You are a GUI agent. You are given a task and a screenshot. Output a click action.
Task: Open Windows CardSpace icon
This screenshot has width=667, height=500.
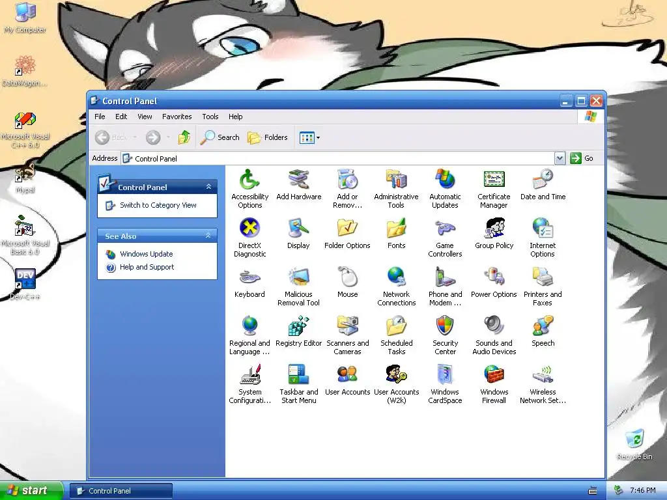click(445, 375)
